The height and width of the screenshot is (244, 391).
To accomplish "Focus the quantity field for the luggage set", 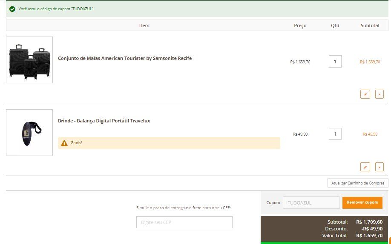I will pyautogui.click(x=335, y=62).
